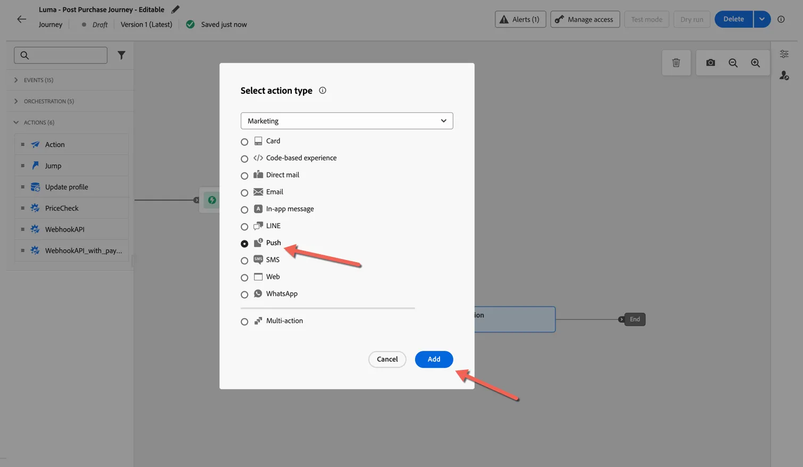
Task: Click the Test mode button
Action: point(646,19)
